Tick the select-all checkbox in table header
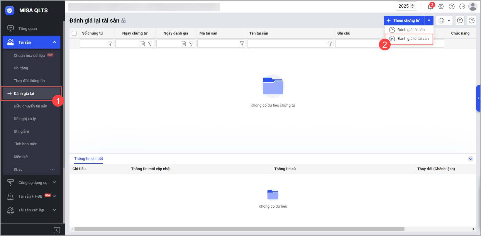This screenshot has height=236, width=481. pos(74,33)
